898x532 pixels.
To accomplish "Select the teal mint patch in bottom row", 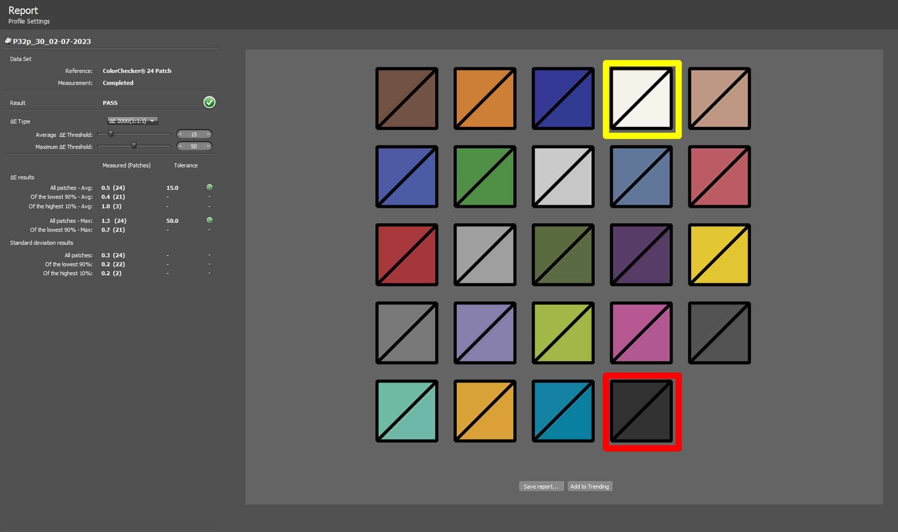I will click(x=407, y=411).
